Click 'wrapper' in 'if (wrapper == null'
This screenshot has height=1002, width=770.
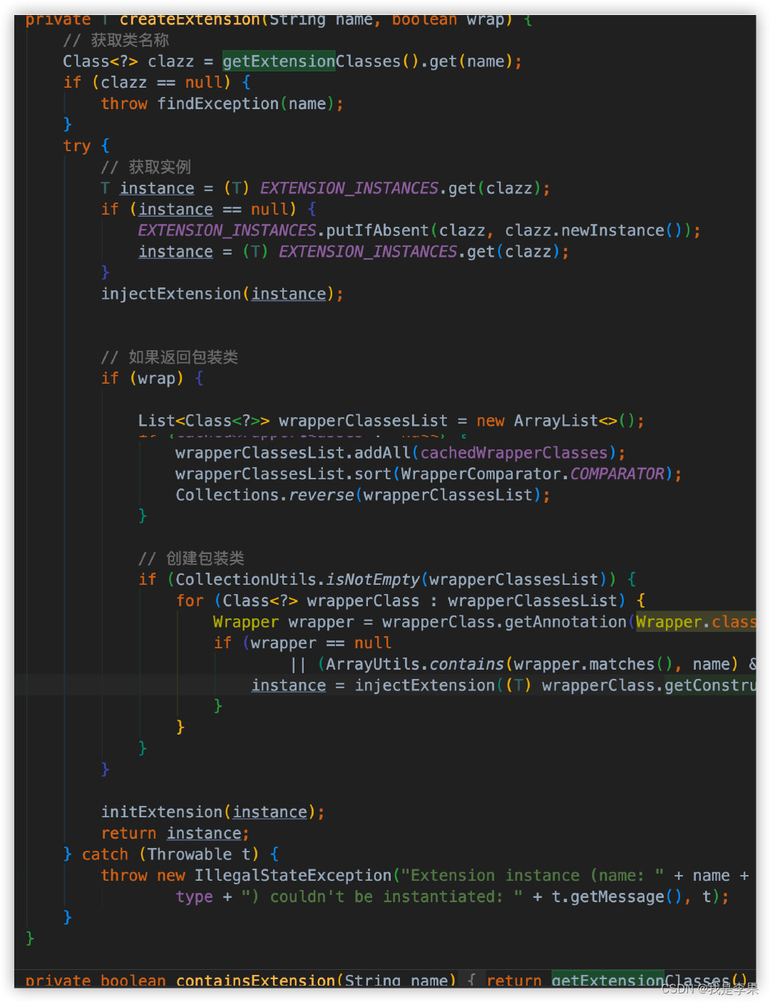283,643
